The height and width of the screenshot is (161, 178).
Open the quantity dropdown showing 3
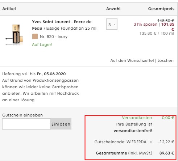[x=112, y=24]
